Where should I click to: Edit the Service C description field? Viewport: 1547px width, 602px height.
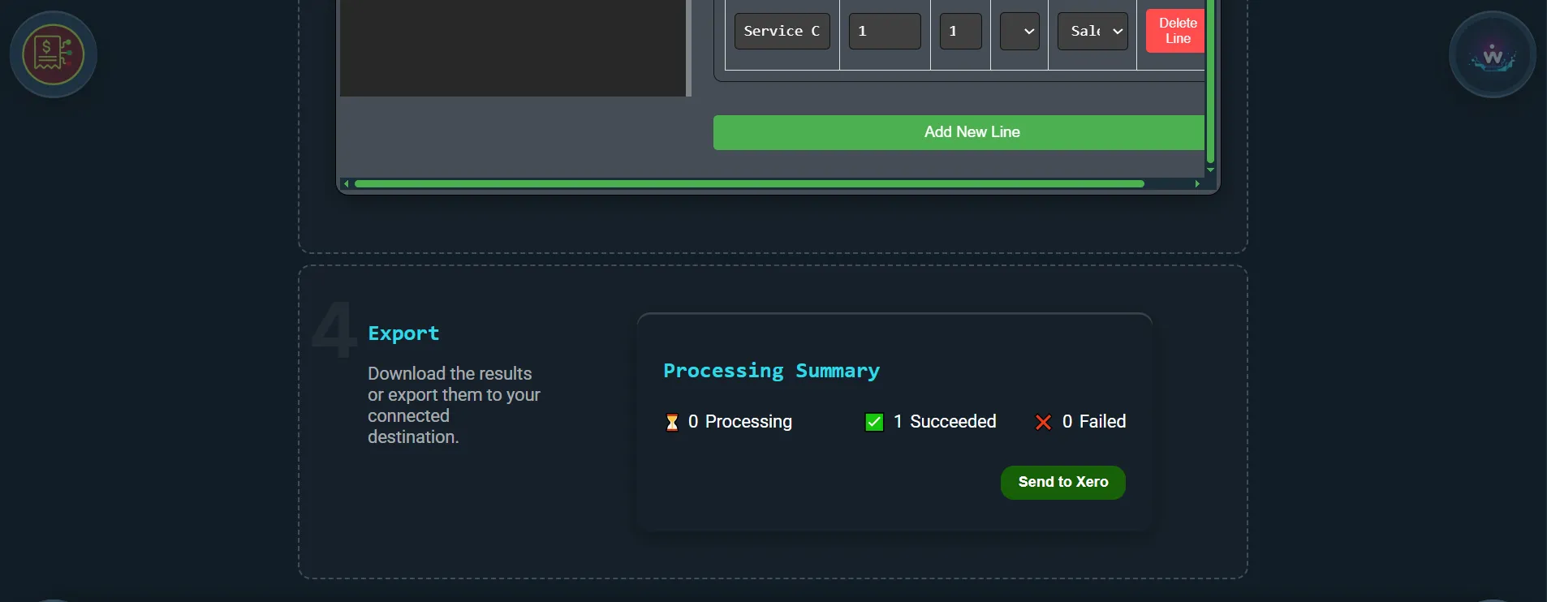point(782,31)
